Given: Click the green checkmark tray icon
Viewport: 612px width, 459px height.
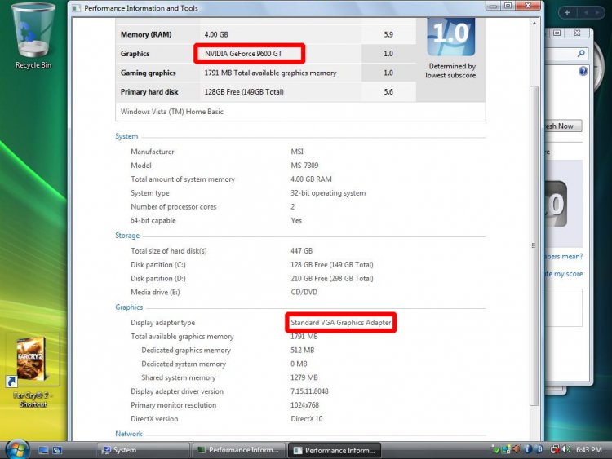Looking at the screenshot, I should point(495,450).
